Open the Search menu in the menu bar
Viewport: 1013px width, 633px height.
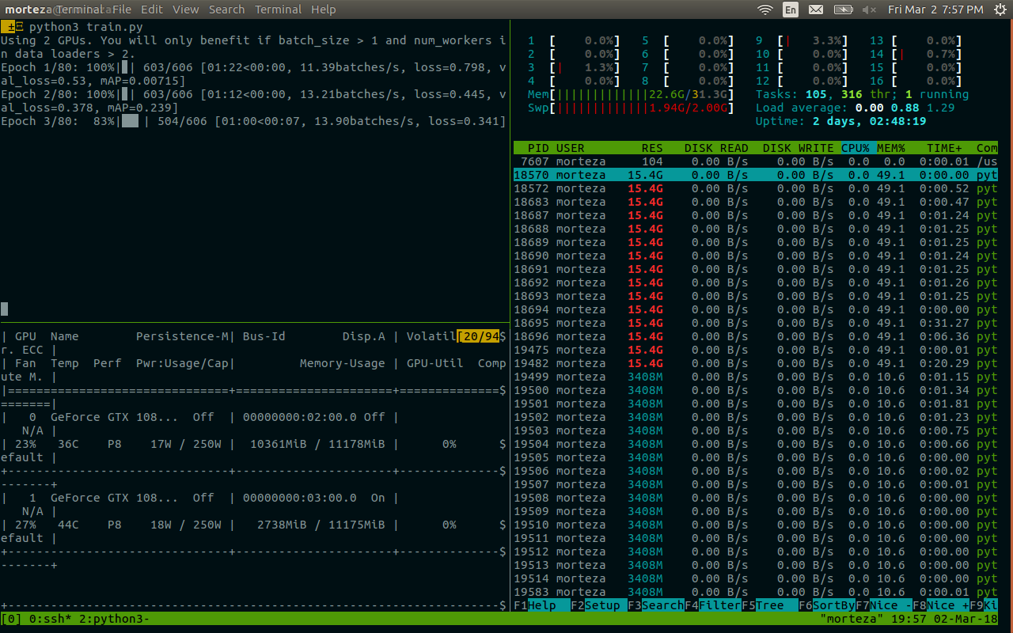(226, 9)
